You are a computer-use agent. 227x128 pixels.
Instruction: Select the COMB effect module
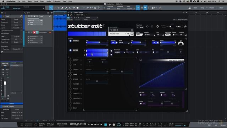75,74
